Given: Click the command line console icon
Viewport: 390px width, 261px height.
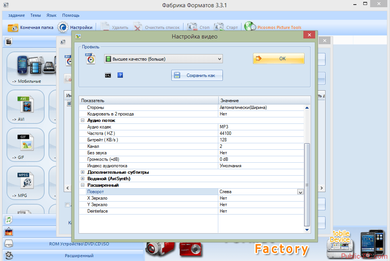Looking at the screenshot, I should pyautogui.click(x=108, y=75).
